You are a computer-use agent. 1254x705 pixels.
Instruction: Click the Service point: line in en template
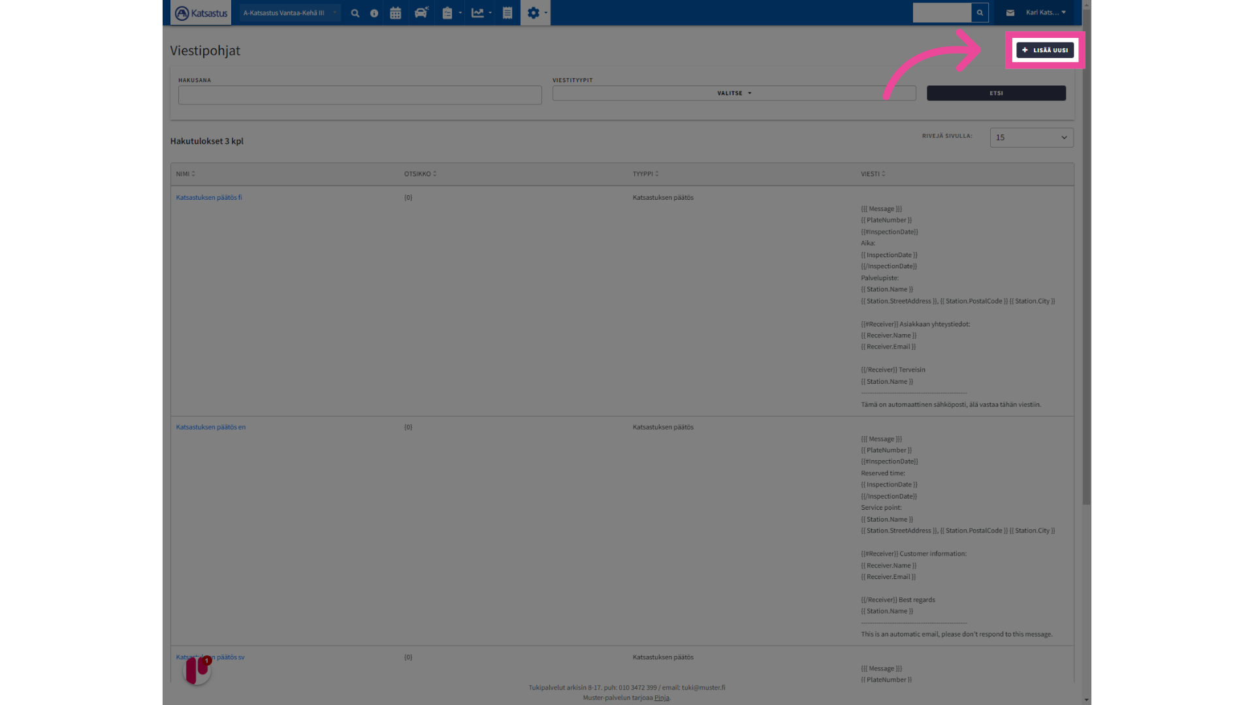click(881, 508)
